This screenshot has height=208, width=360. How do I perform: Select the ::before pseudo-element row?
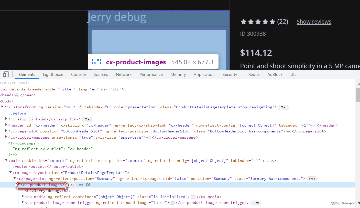(17, 113)
